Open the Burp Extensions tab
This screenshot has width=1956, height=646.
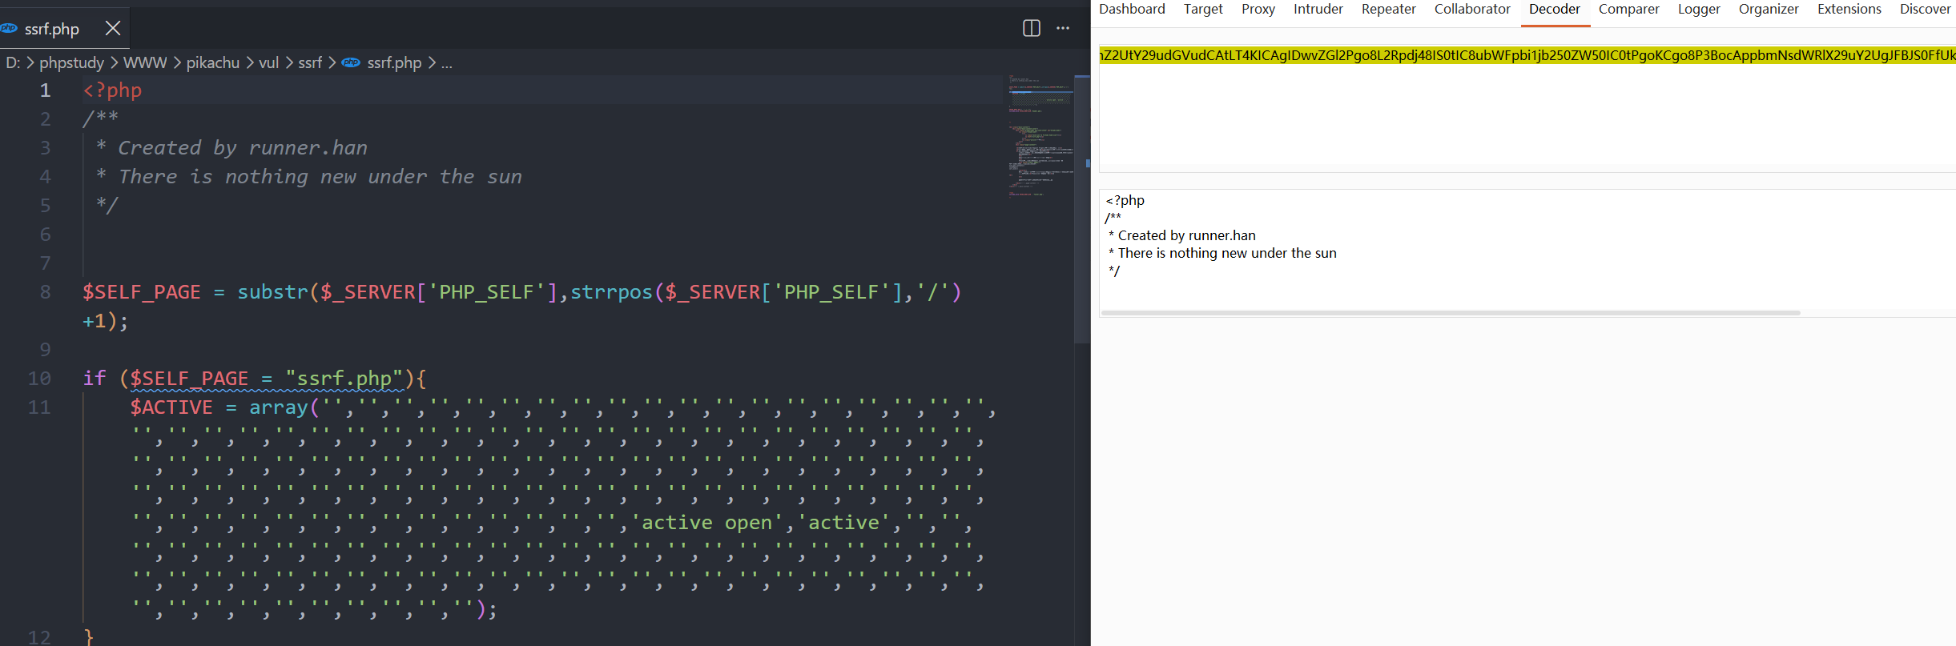pyautogui.click(x=1849, y=10)
